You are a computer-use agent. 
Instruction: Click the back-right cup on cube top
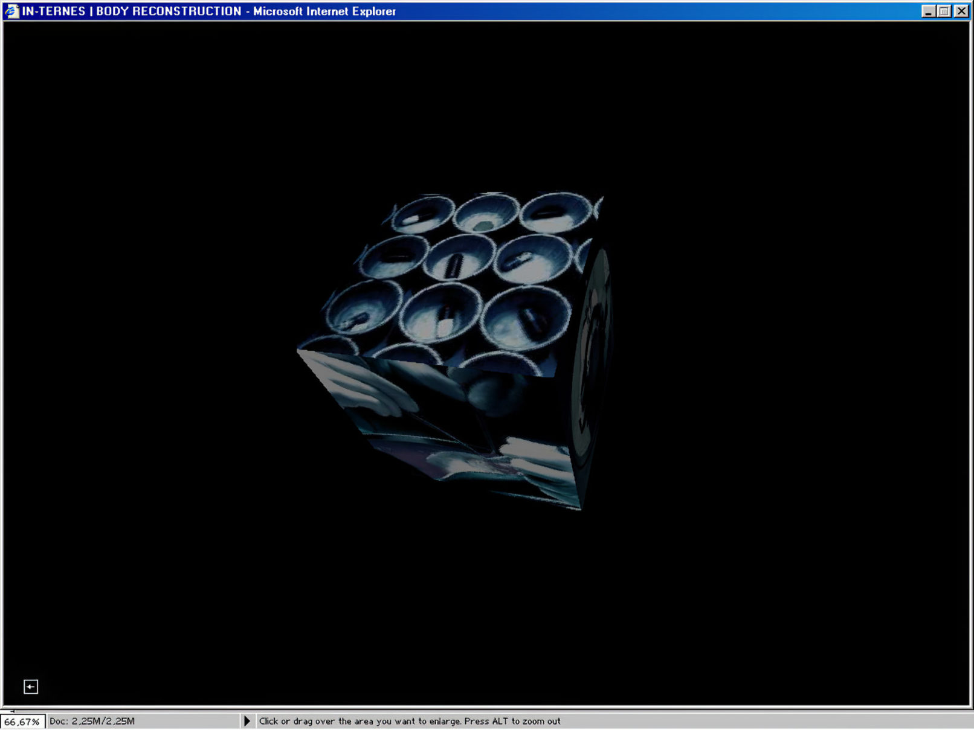[x=556, y=213]
